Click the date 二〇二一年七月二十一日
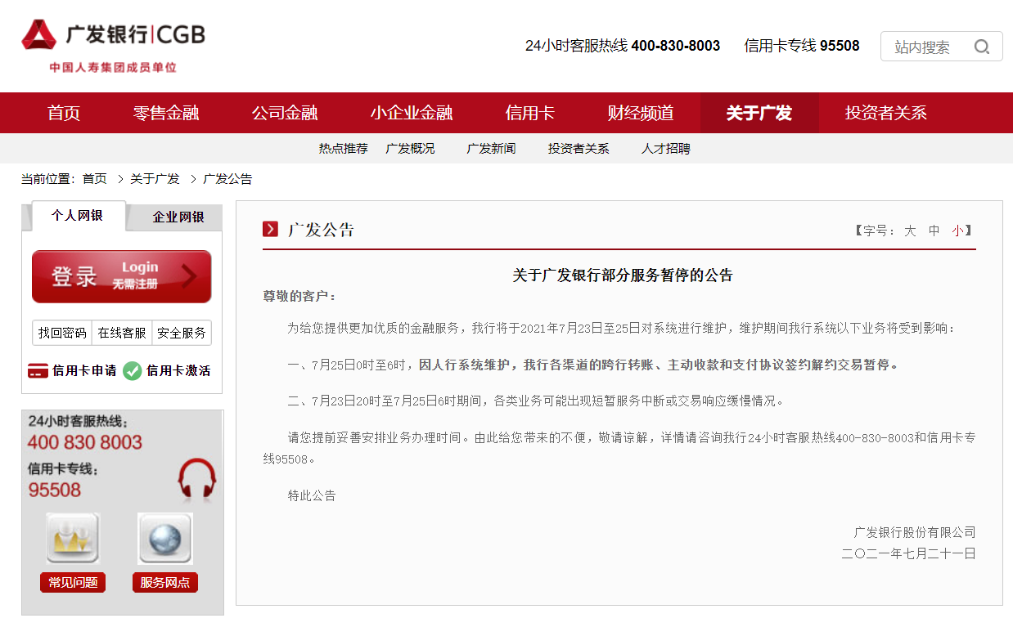This screenshot has height=618, width=1013. [909, 553]
